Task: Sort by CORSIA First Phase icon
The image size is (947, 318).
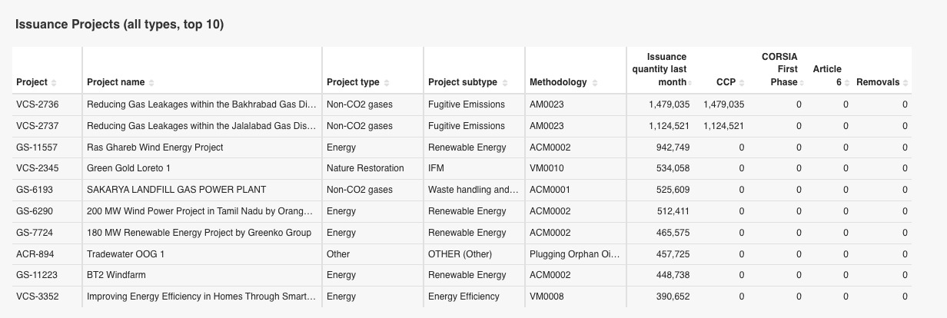Action: tap(802, 83)
